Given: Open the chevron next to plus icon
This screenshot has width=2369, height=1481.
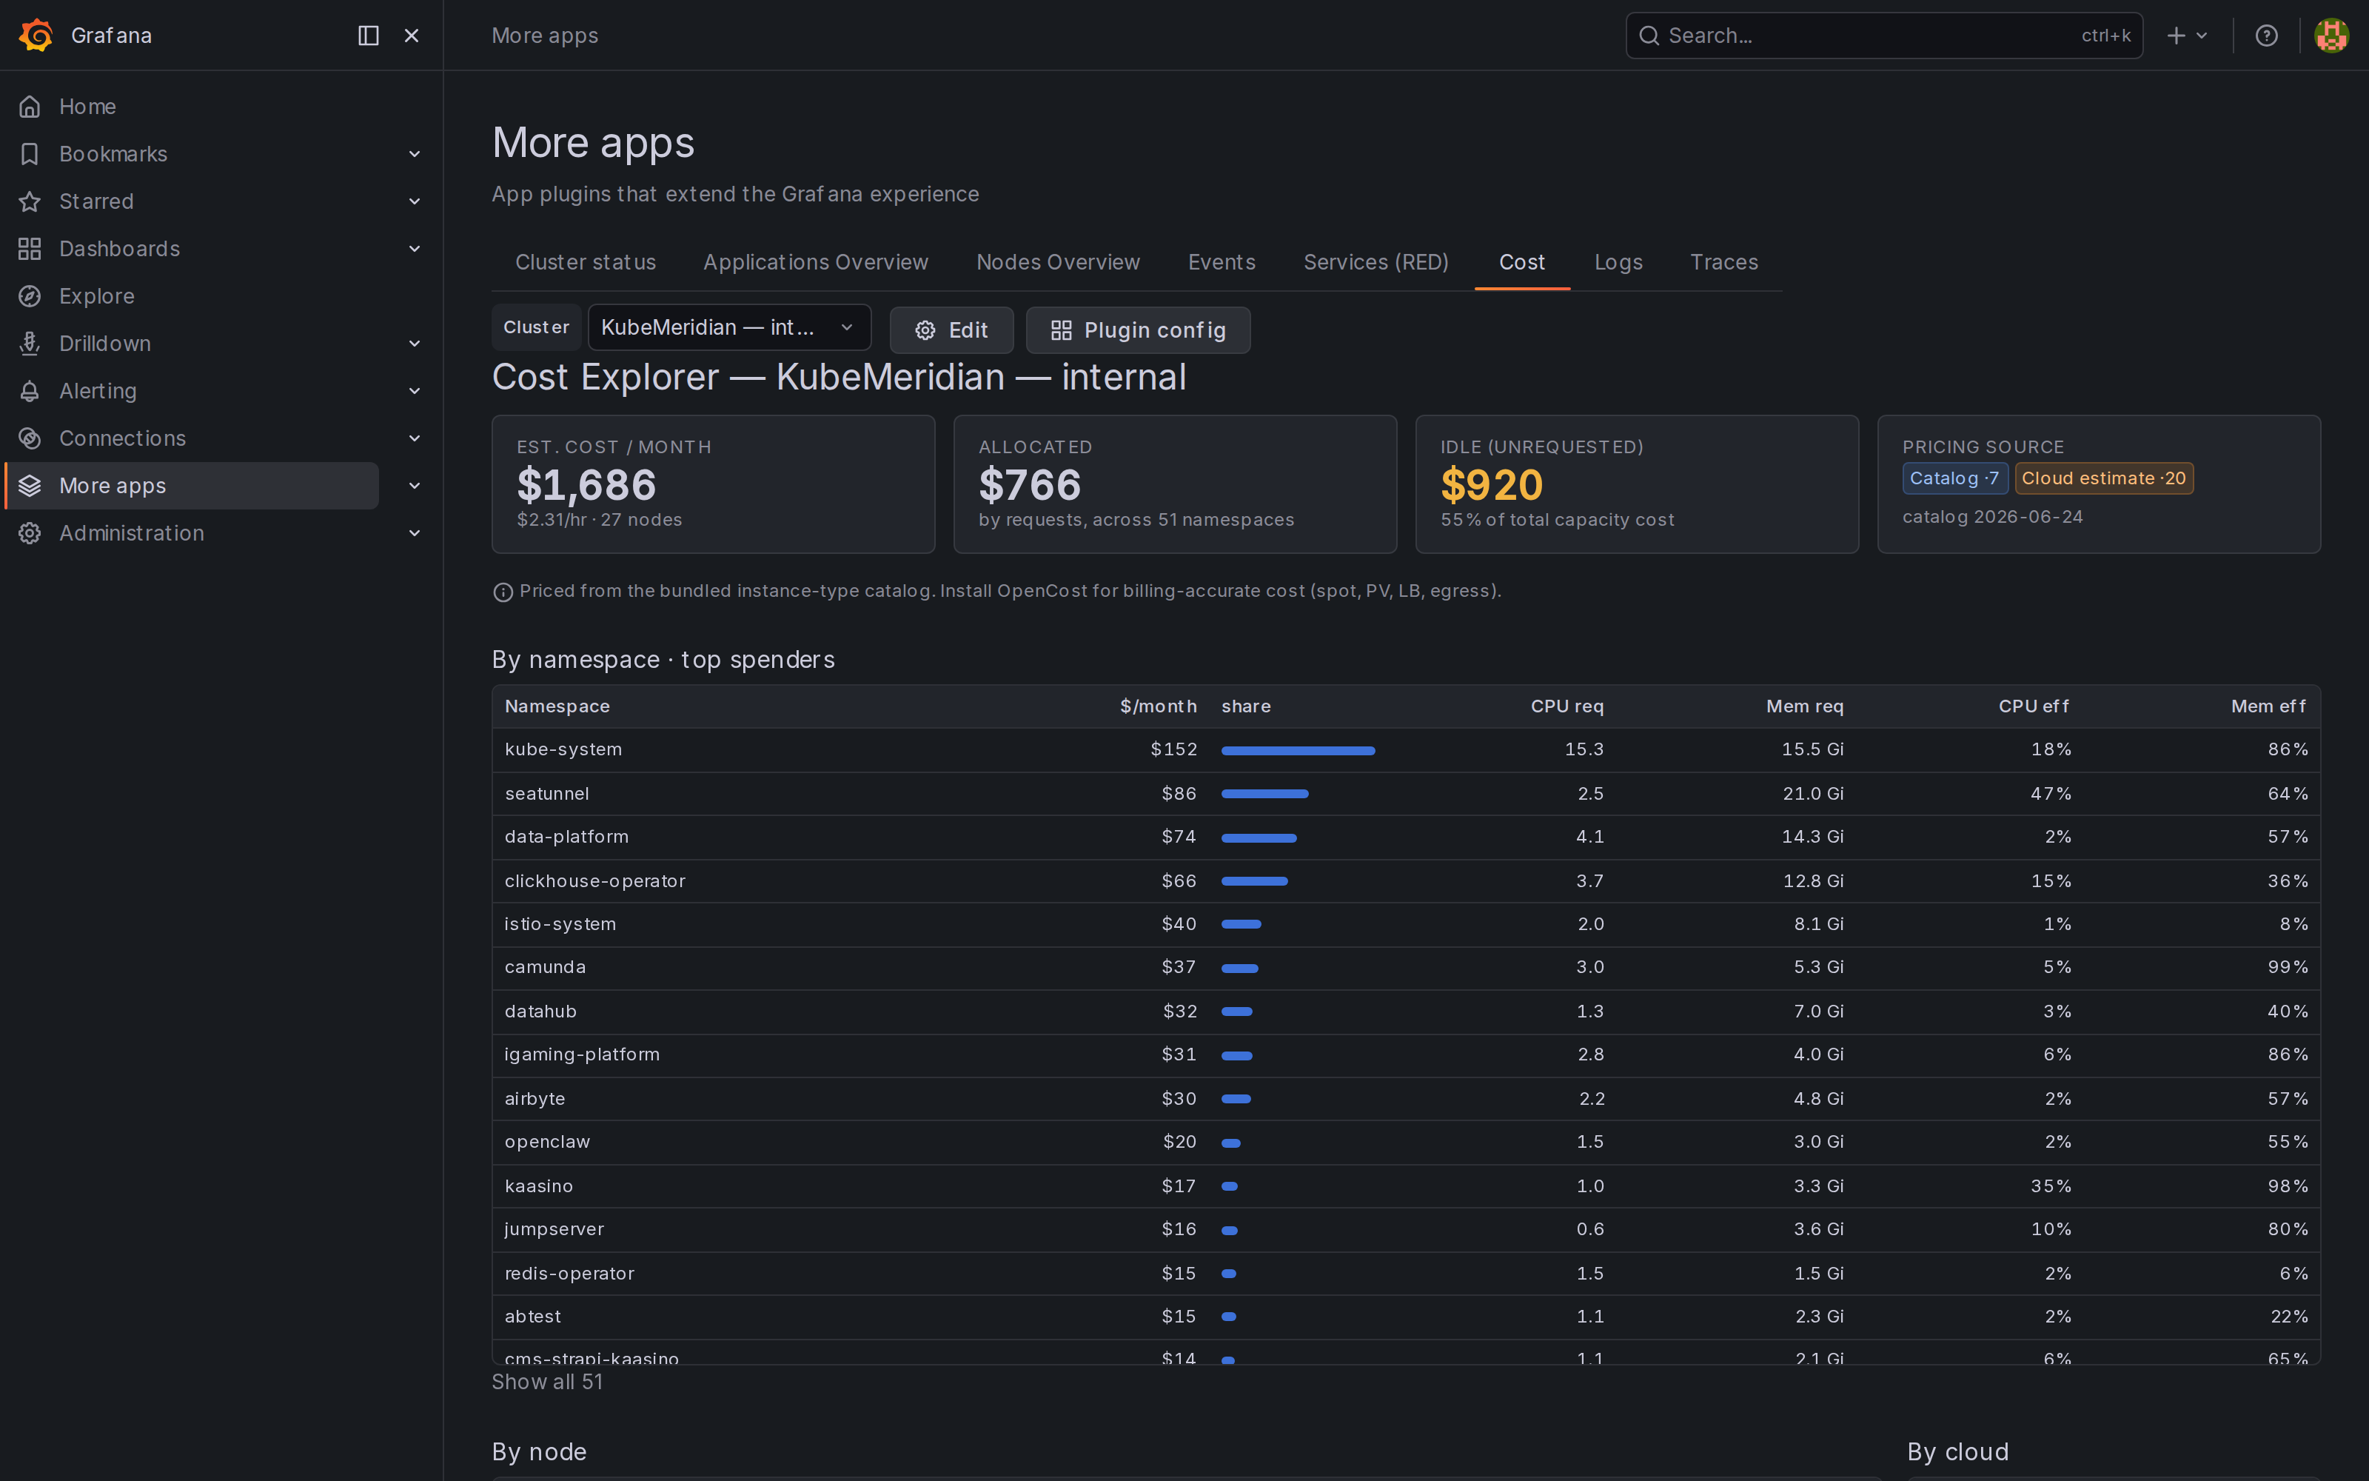Looking at the screenshot, I should pos(2202,36).
